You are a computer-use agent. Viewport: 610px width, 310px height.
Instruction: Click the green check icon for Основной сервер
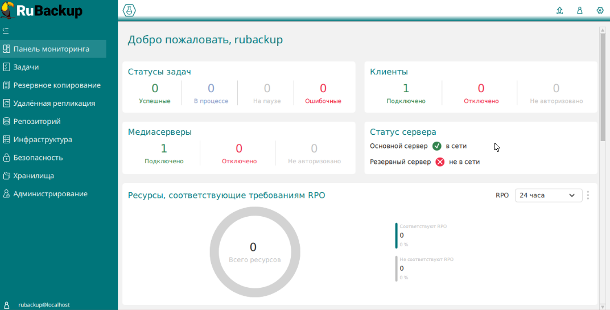click(437, 146)
